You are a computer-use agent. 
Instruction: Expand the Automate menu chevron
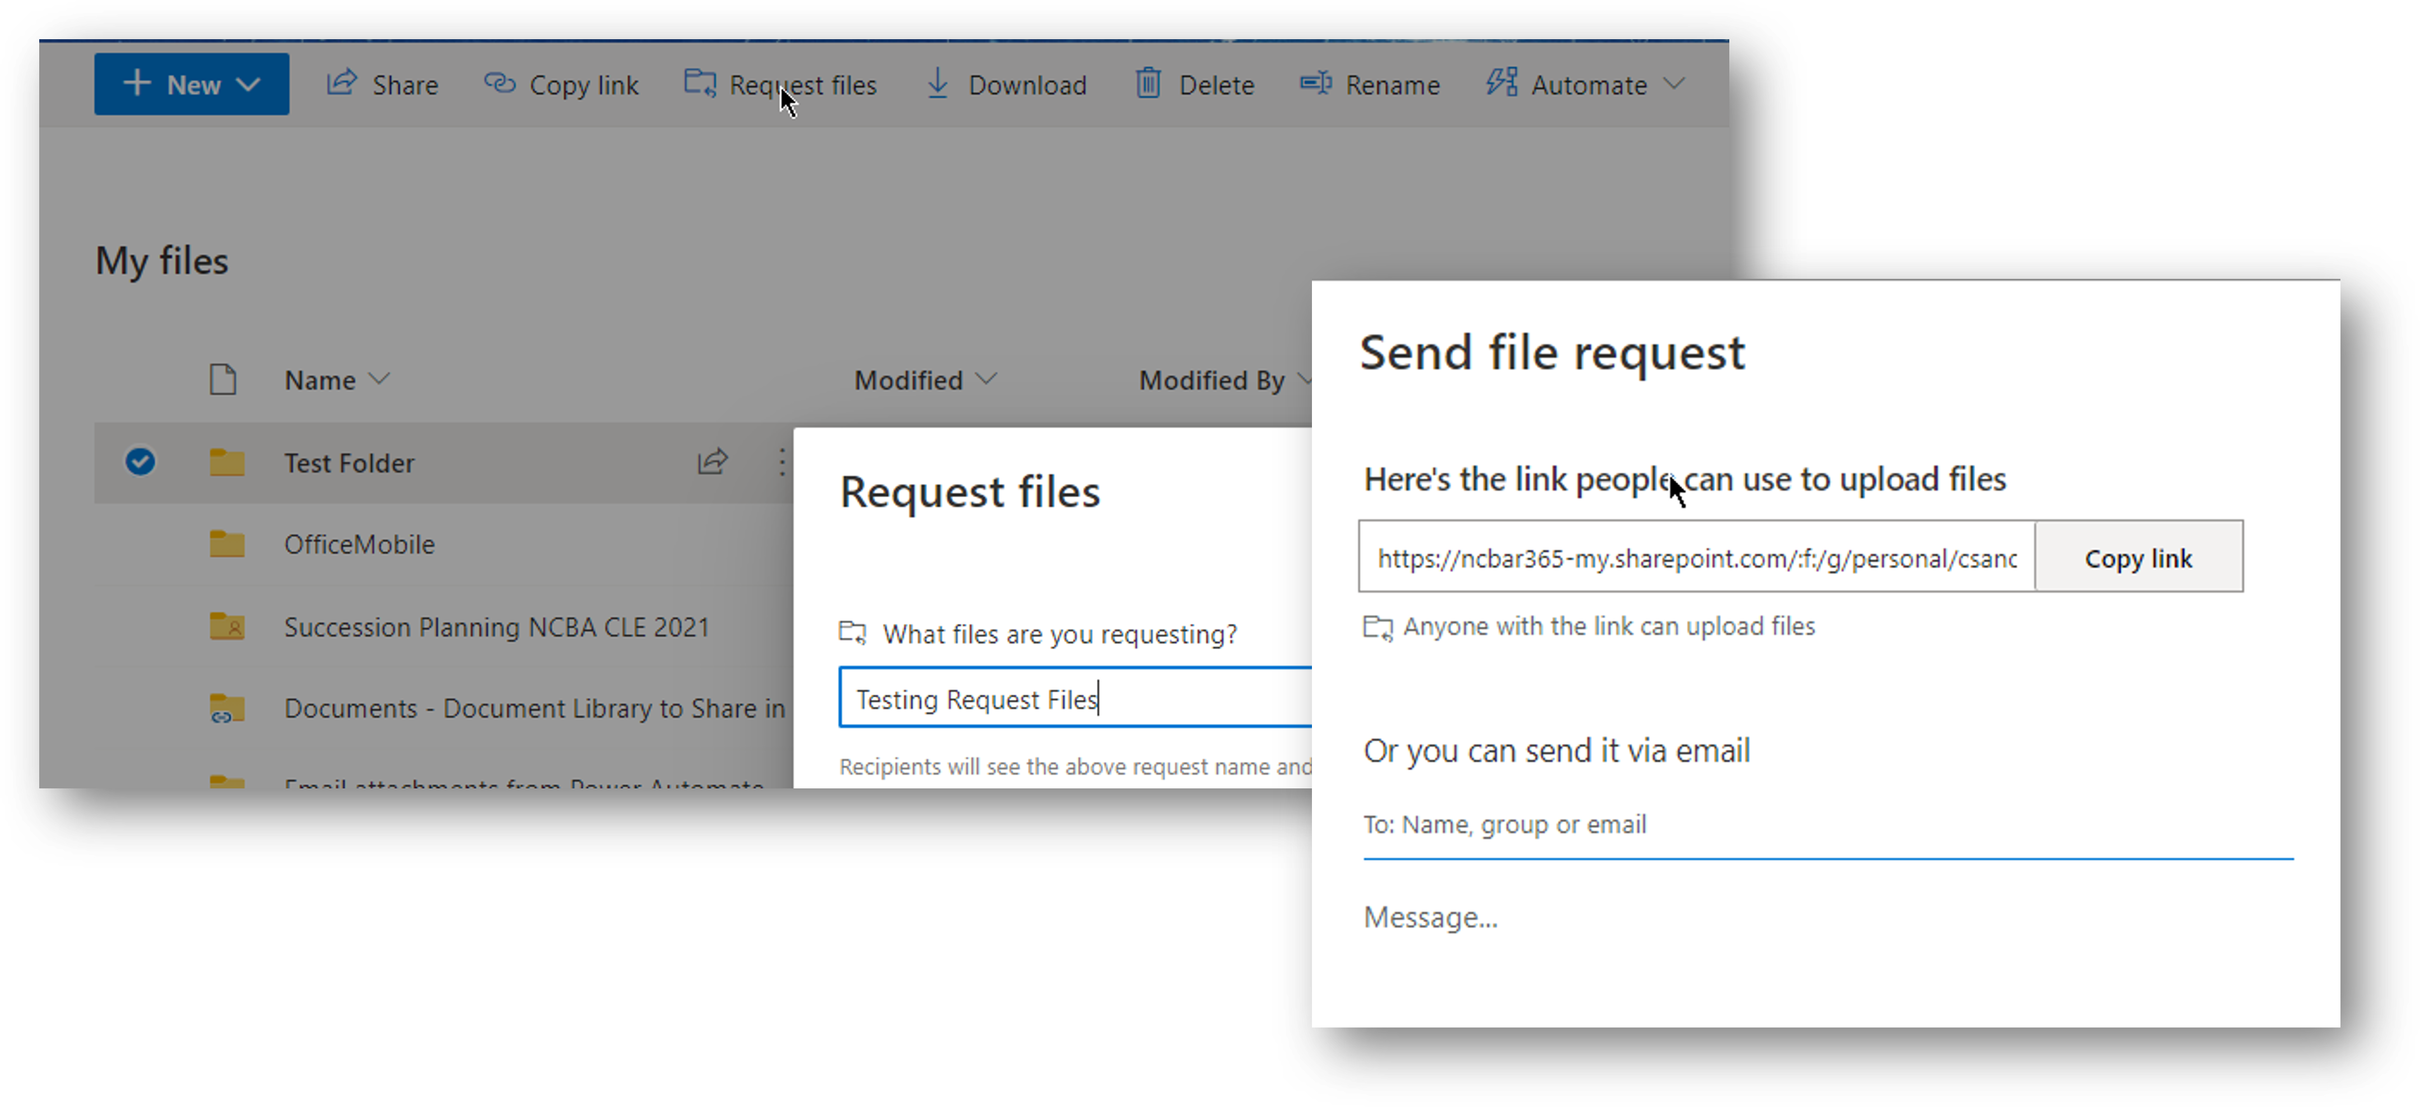click(1673, 83)
